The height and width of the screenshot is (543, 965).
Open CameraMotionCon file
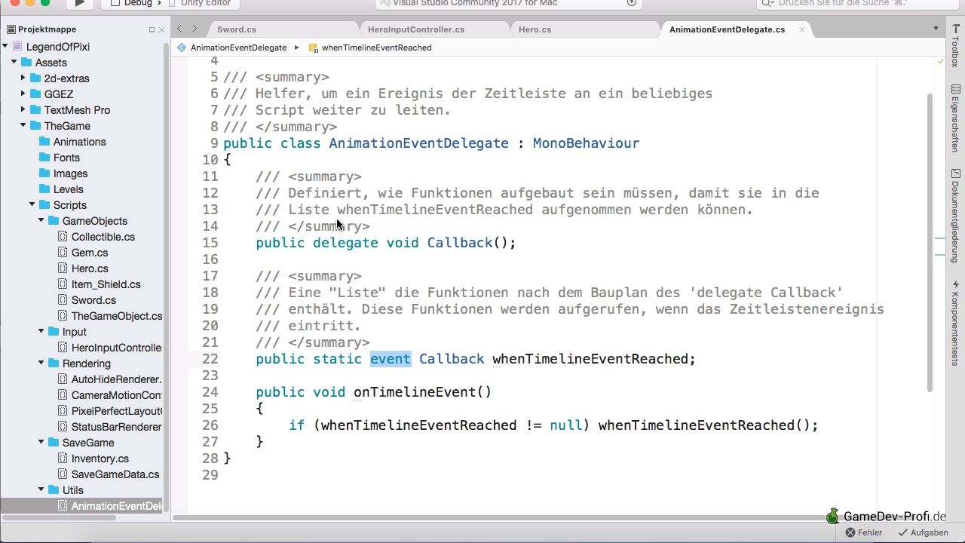(116, 395)
